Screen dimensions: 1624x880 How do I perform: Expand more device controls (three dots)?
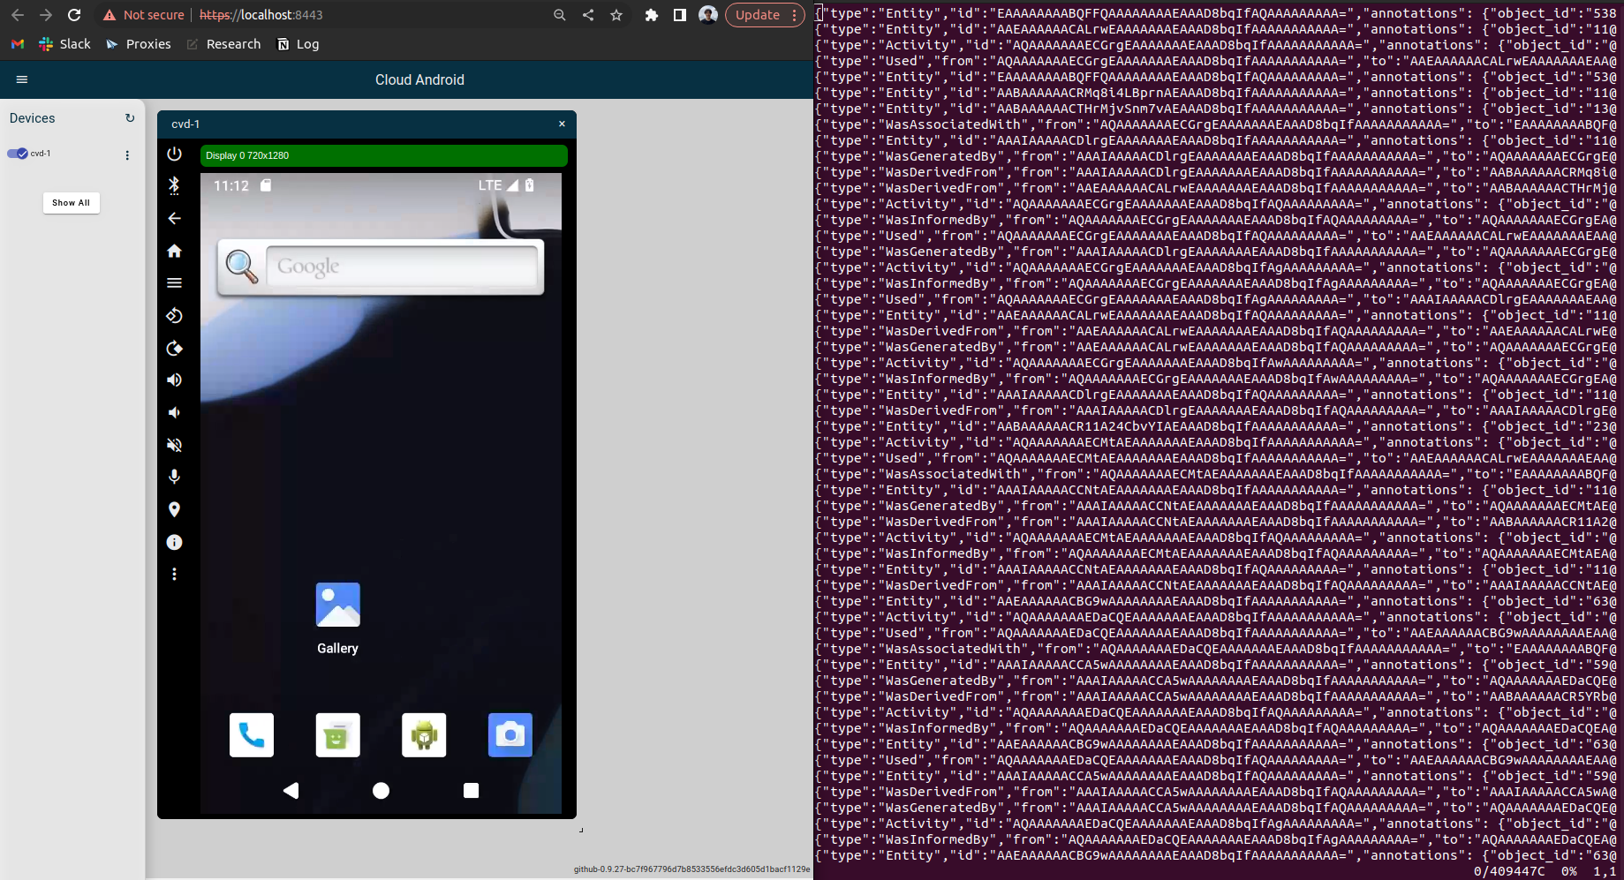[174, 574]
